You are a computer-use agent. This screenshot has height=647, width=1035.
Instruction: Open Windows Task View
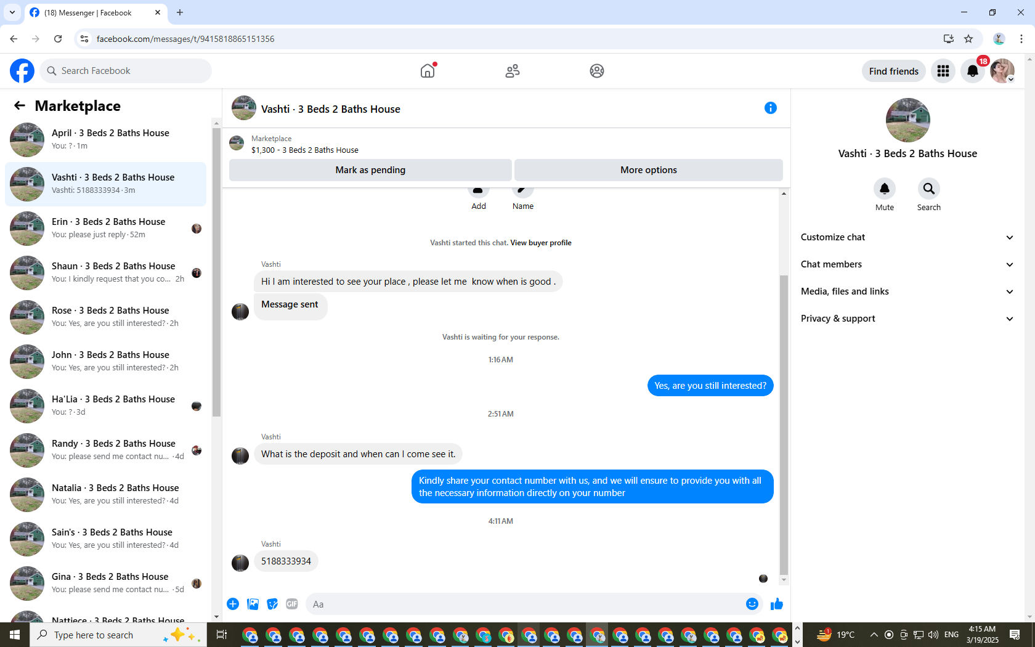[x=222, y=635]
